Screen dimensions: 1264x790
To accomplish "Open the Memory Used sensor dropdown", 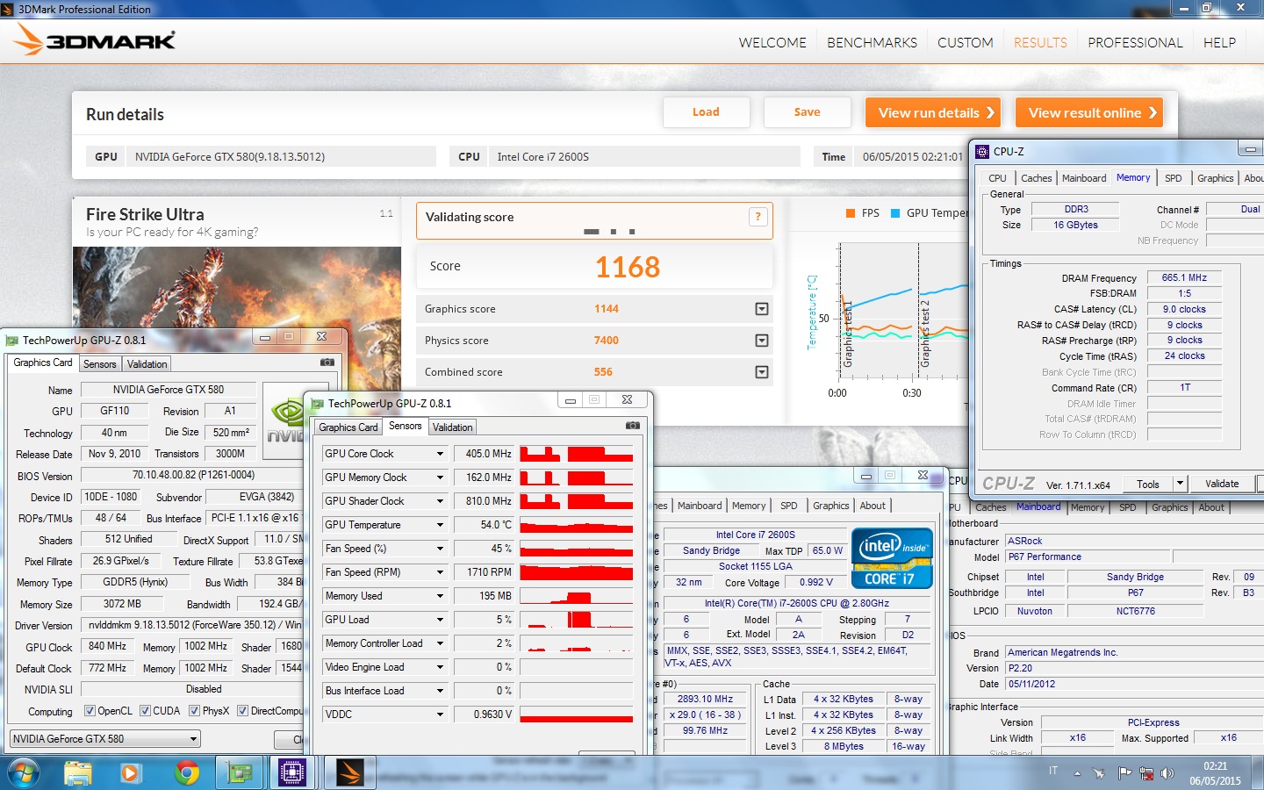I will pyautogui.click(x=440, y=596).
